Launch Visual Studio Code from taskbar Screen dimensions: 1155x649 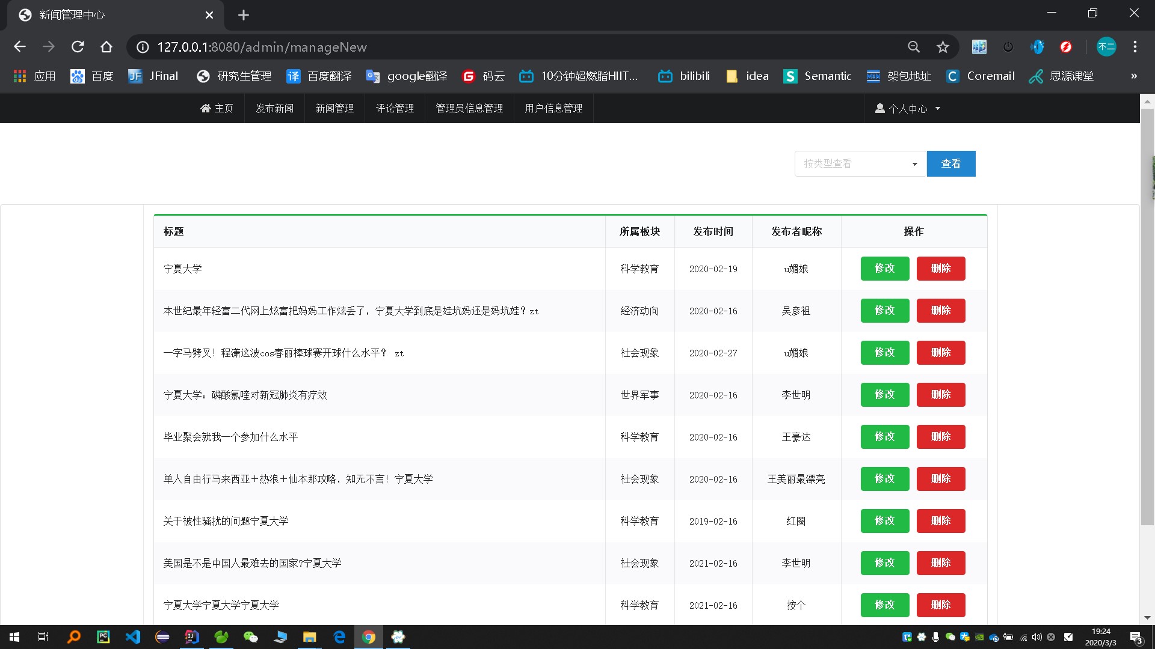click(x=133, y=637)
